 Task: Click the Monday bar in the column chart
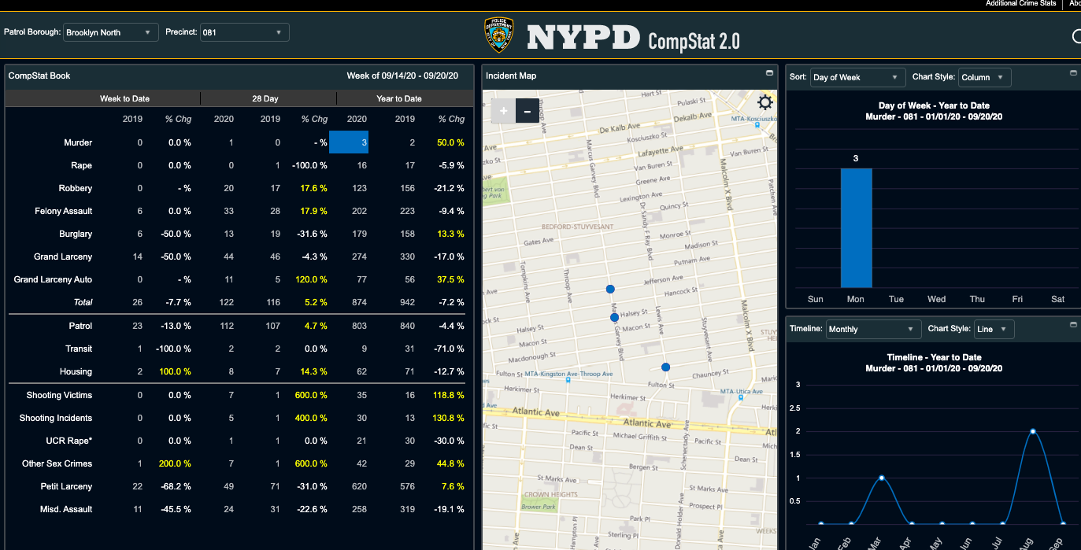point(856,228)
